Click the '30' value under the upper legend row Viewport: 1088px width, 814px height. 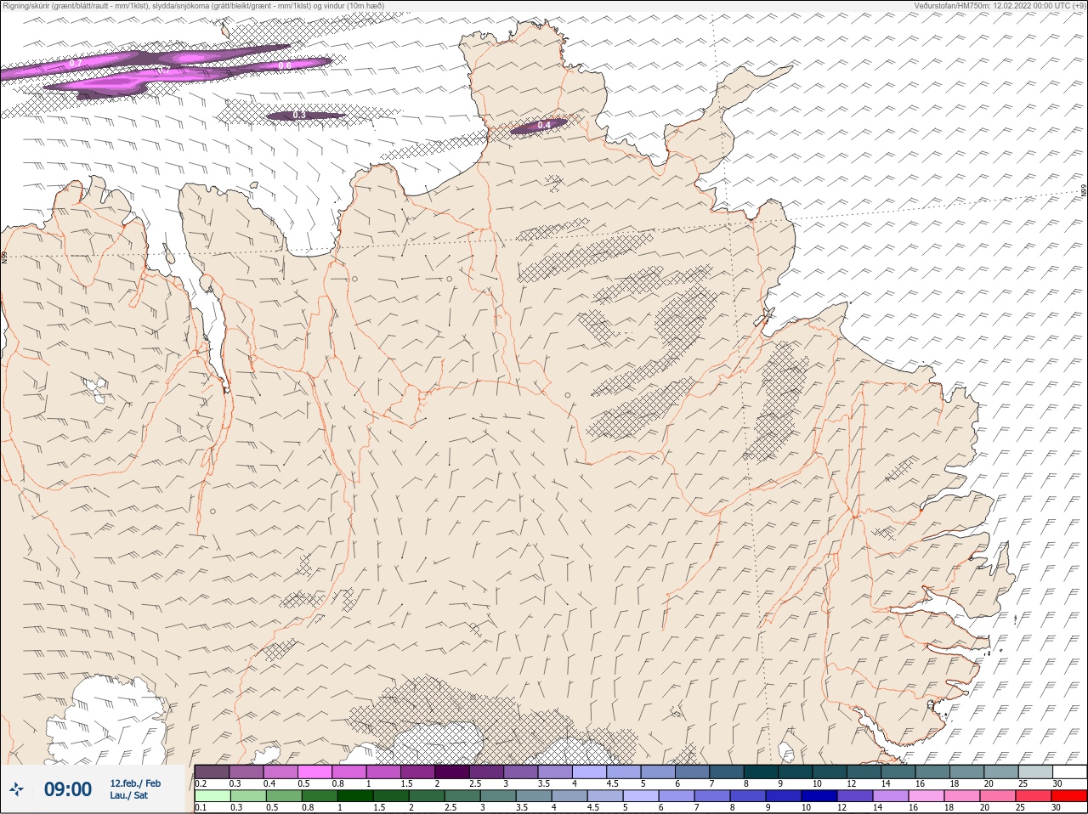(x=1057, y=783)
